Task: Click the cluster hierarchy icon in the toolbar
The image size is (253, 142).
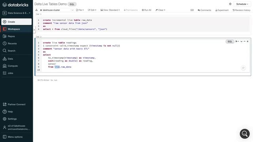Action: tap(36, 10)
